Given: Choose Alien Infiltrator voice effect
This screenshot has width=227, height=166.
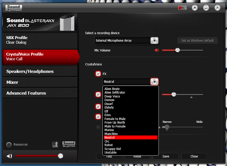Looking at the screenshot, I should (131, 93).
